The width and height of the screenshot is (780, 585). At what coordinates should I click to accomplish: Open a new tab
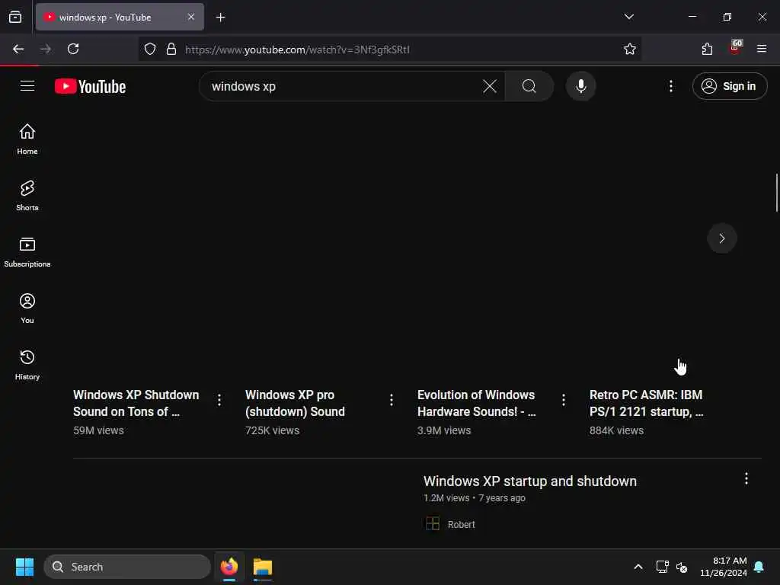tap(220, 18)
